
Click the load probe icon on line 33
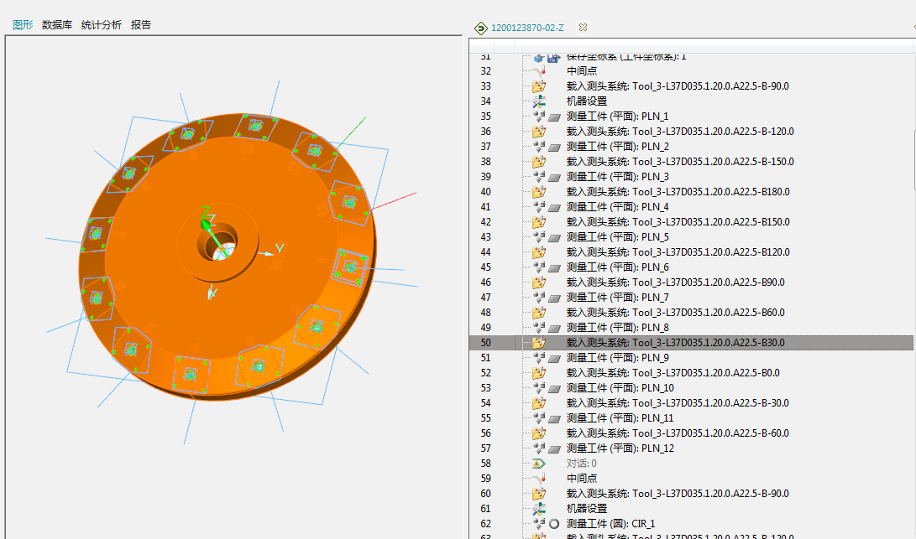pyautogui.click(x=539, y=86)
